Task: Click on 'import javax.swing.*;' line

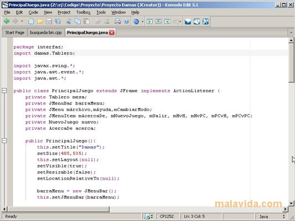Action: click(44, 66)
